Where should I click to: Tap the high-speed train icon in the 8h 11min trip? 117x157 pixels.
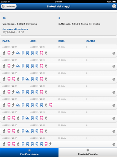tap(18, 105)
